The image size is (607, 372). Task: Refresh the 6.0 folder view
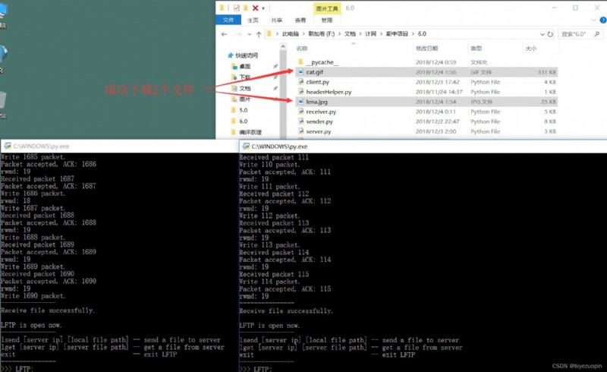tap(550, 34)
